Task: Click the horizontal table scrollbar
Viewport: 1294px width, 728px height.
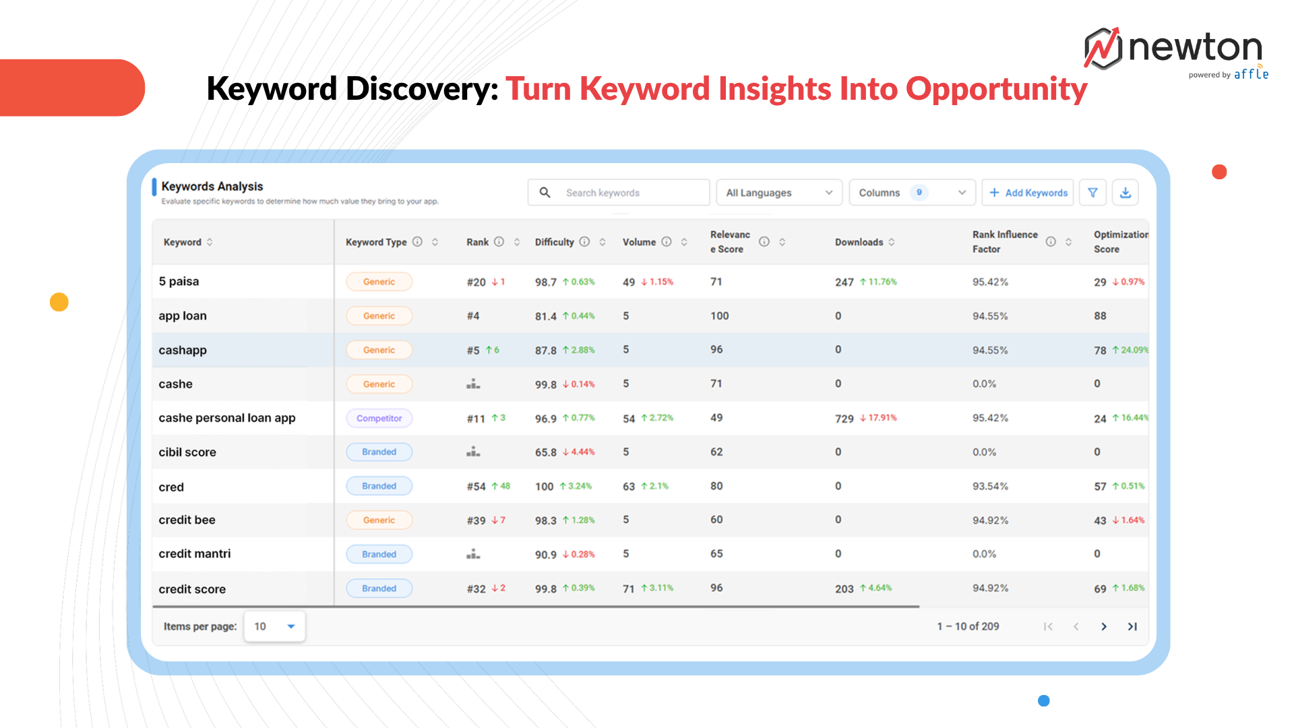Action: pyautogui.click(x=536, y=607)
